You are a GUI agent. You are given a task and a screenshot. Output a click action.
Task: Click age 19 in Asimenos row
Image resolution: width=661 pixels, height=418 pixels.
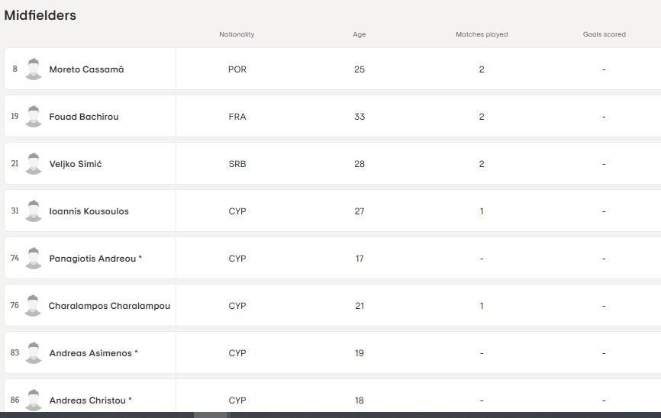[360, 353]
